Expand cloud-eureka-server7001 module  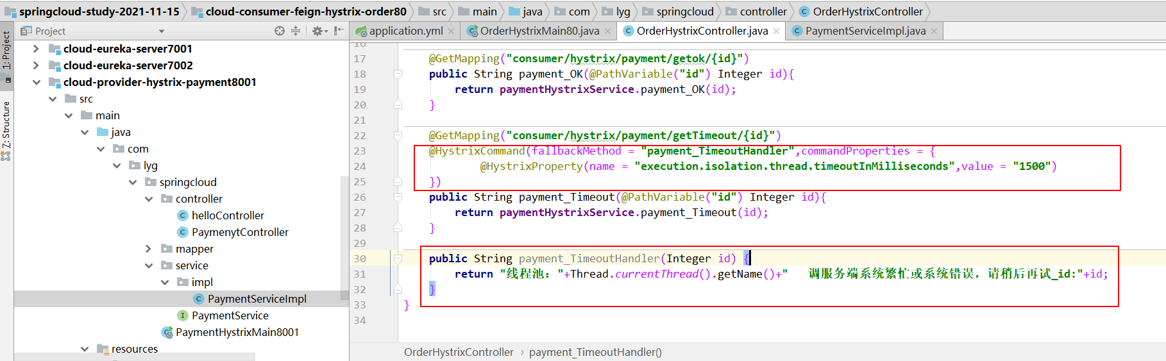tap(36, 49)
